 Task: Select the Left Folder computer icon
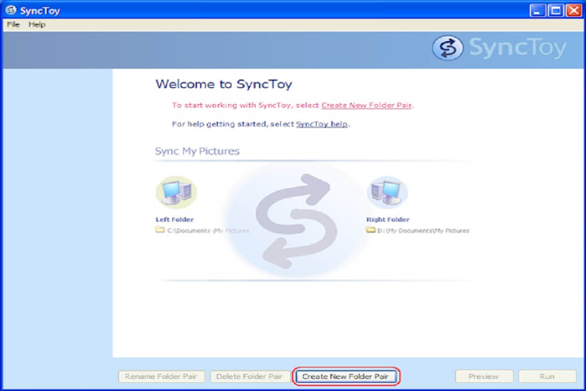(176, 191)
